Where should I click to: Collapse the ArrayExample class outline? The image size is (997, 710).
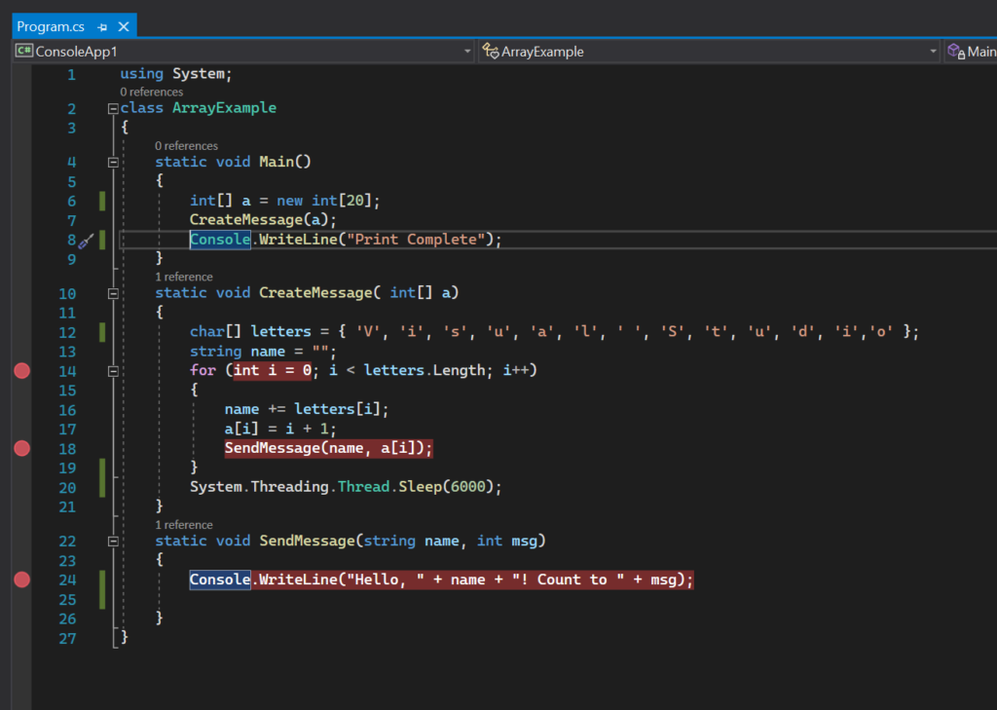113,108
